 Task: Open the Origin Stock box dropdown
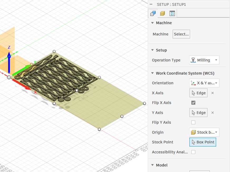pyautogui.click(x=204, y=132)
